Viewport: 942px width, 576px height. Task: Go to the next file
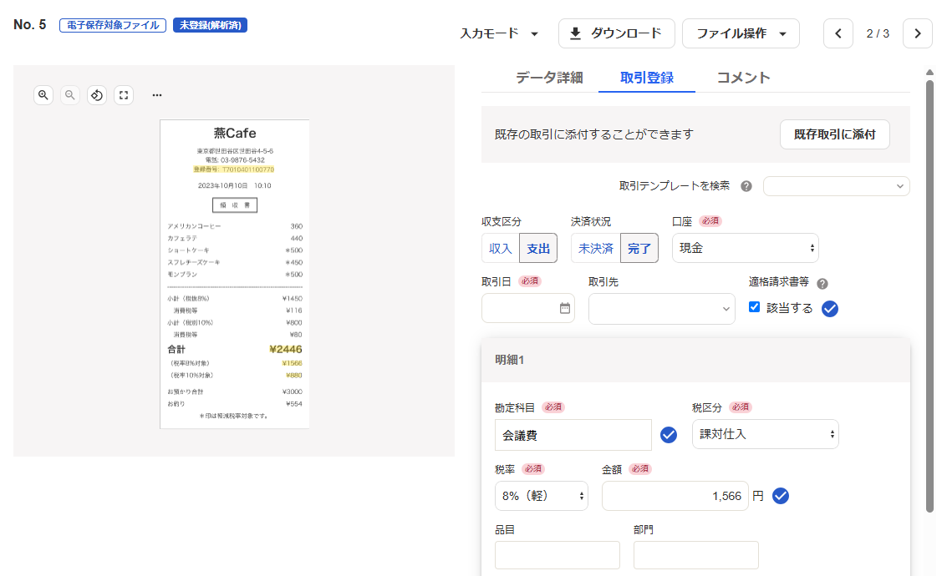pyautogui.click(x=918, y=33)
